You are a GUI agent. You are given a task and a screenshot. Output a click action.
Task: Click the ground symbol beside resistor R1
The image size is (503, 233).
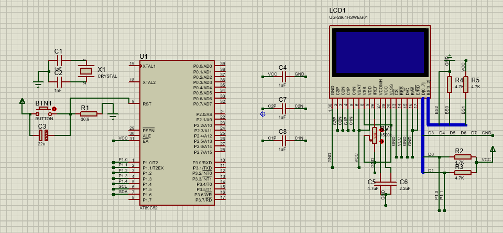click(x=113, y=116)
